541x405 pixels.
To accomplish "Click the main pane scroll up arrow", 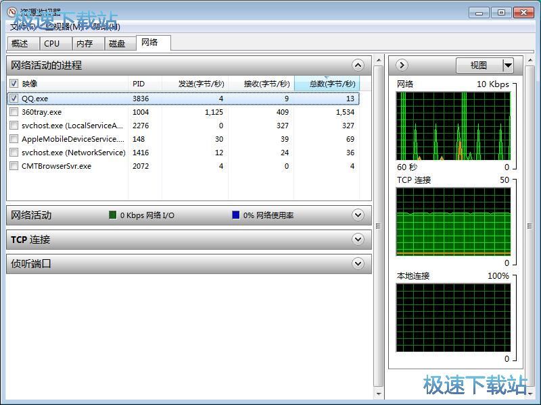I will [379, 61].
